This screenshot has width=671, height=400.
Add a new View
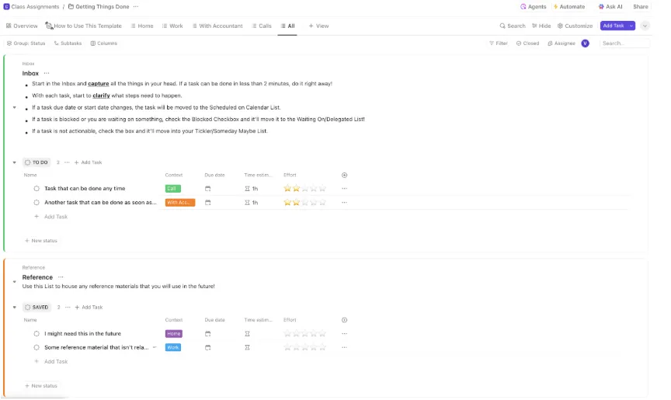coord(319,26)
